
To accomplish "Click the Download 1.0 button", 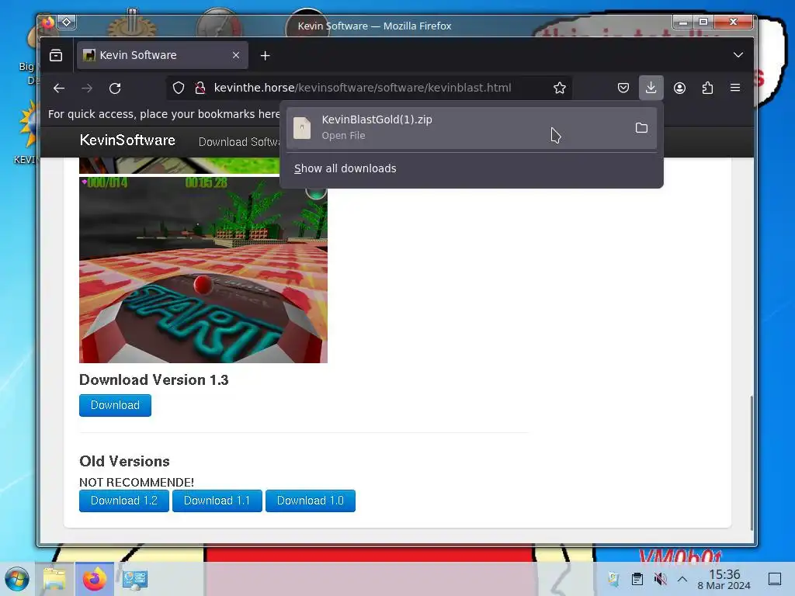I will 311,501.
